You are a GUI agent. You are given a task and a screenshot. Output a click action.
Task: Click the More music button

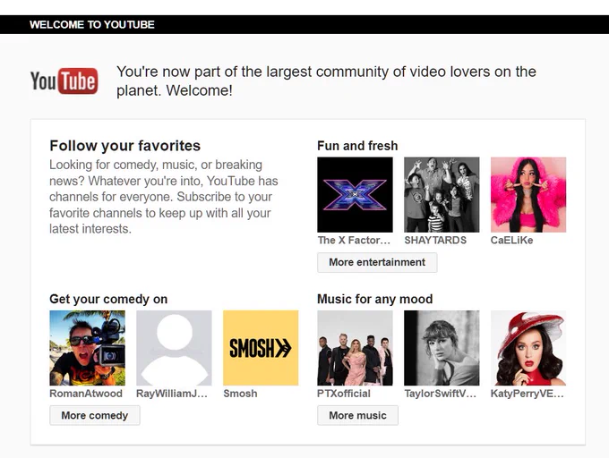click(x=357, y=416)
